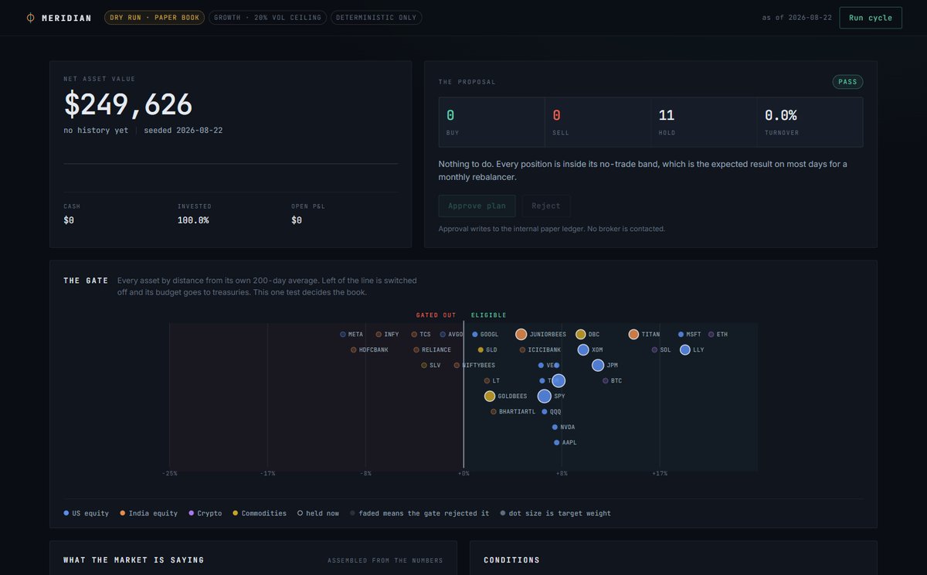Click 'ASSEMBLED FROM THE NUMBERS' label
This screenshot has height=575, width=927.
385,560
